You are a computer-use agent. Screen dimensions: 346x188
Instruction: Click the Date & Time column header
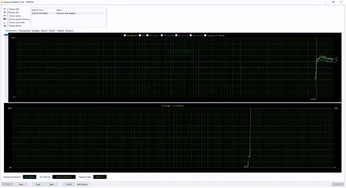[x=37, y=10]
